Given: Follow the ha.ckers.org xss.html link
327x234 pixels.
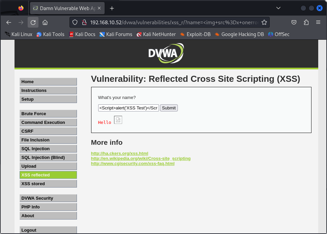Looking at the screenshot, I should pyautogui.click(x=119, y=153).
